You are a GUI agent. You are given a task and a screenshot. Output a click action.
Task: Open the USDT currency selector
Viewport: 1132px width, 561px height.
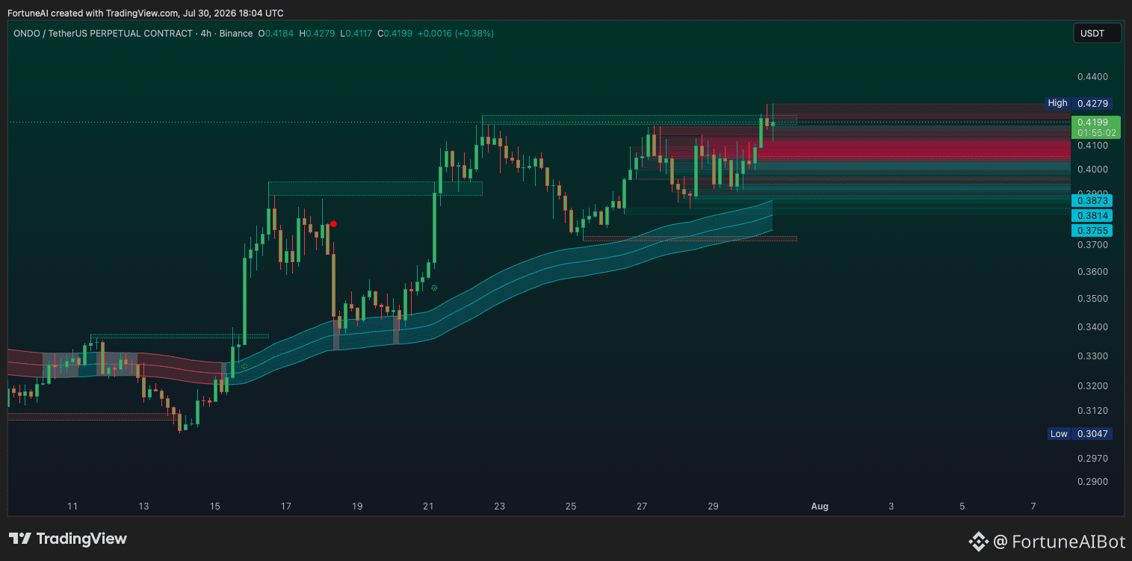1098,33
